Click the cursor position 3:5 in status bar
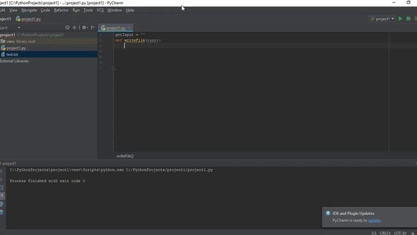The width and height of the screenshot is (417, 235). pyautogui.click(x=373, y=233)
